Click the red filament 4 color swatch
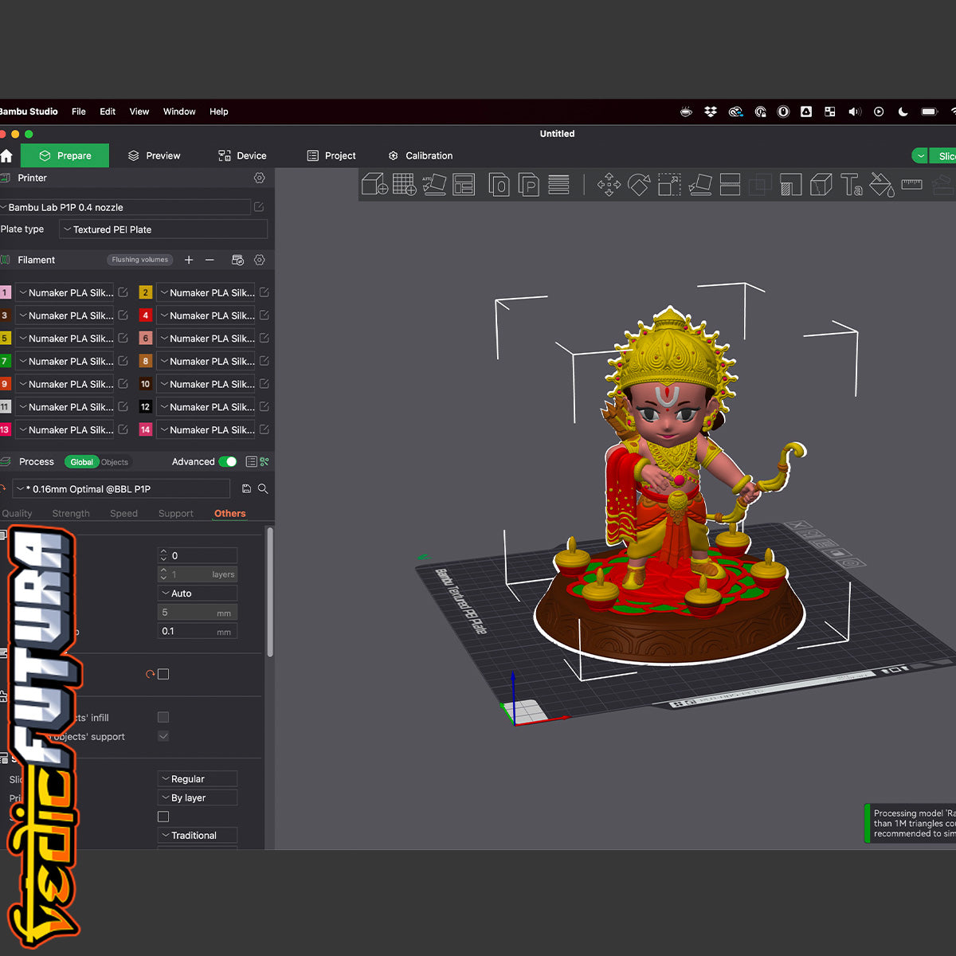The height and width of the screenshot is (956, 956). click(146, 315)
